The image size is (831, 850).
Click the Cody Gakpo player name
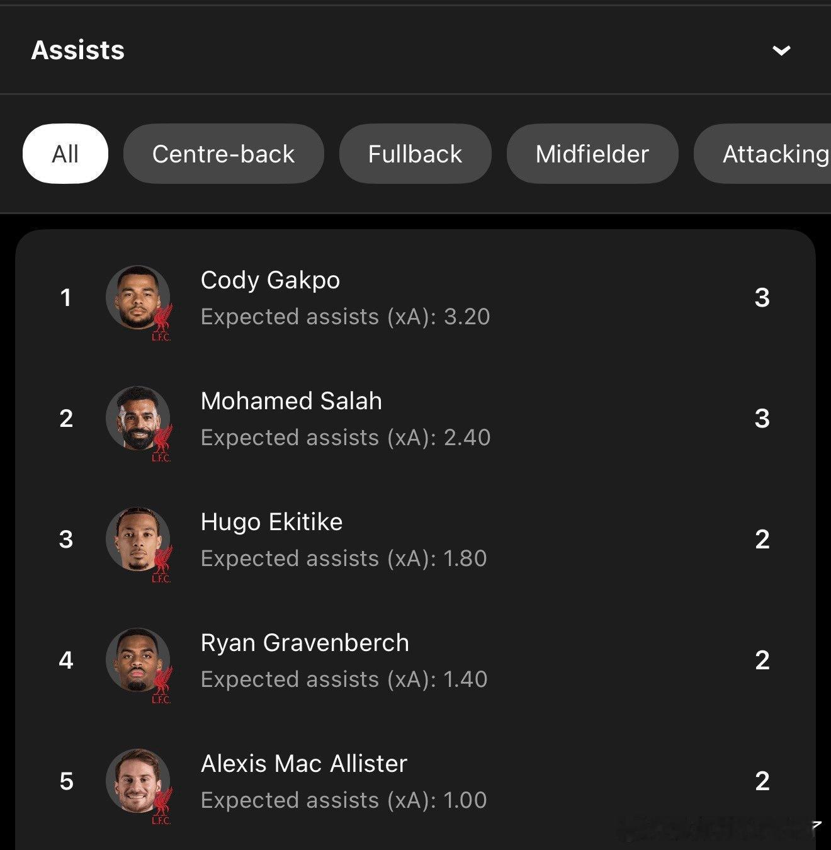pos(270,280)
